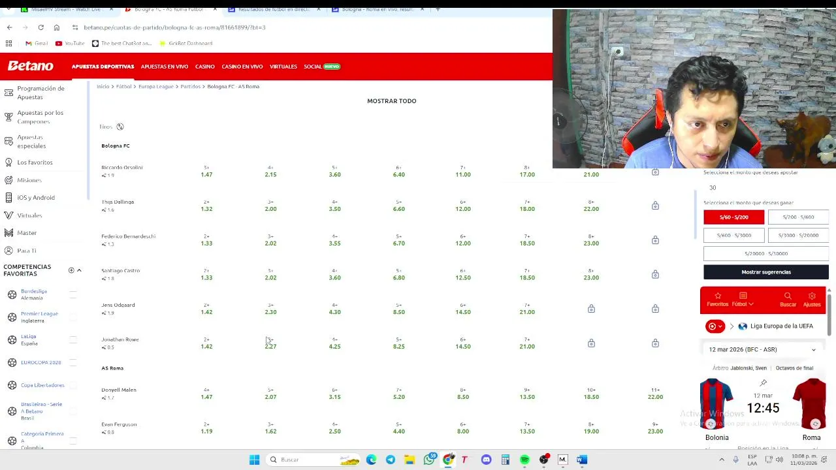Toggle Premier League favorite checkbox
The width and height of the screenshot is (836, 470).
(73, 317)
